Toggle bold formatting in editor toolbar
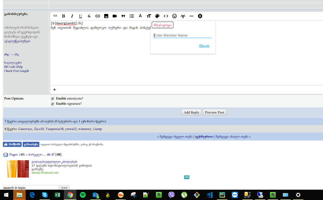This screenshot has width=323, height=200. click(63, 16)
